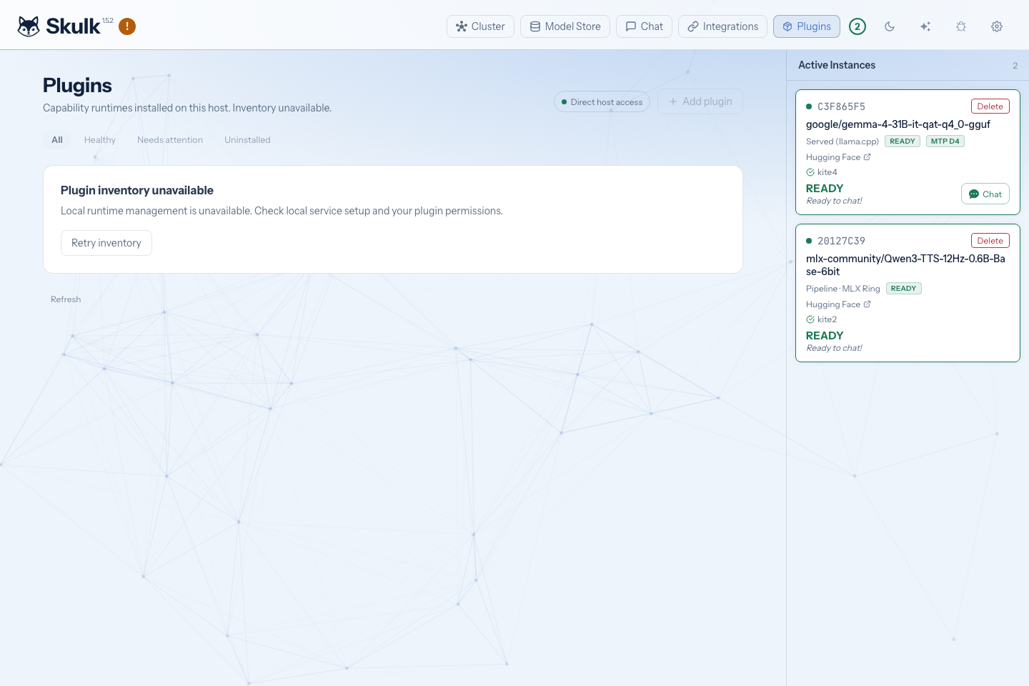Open Hugging Face link for gemma model
This screenshot has width=1029, height=686.
pos(838,157)
